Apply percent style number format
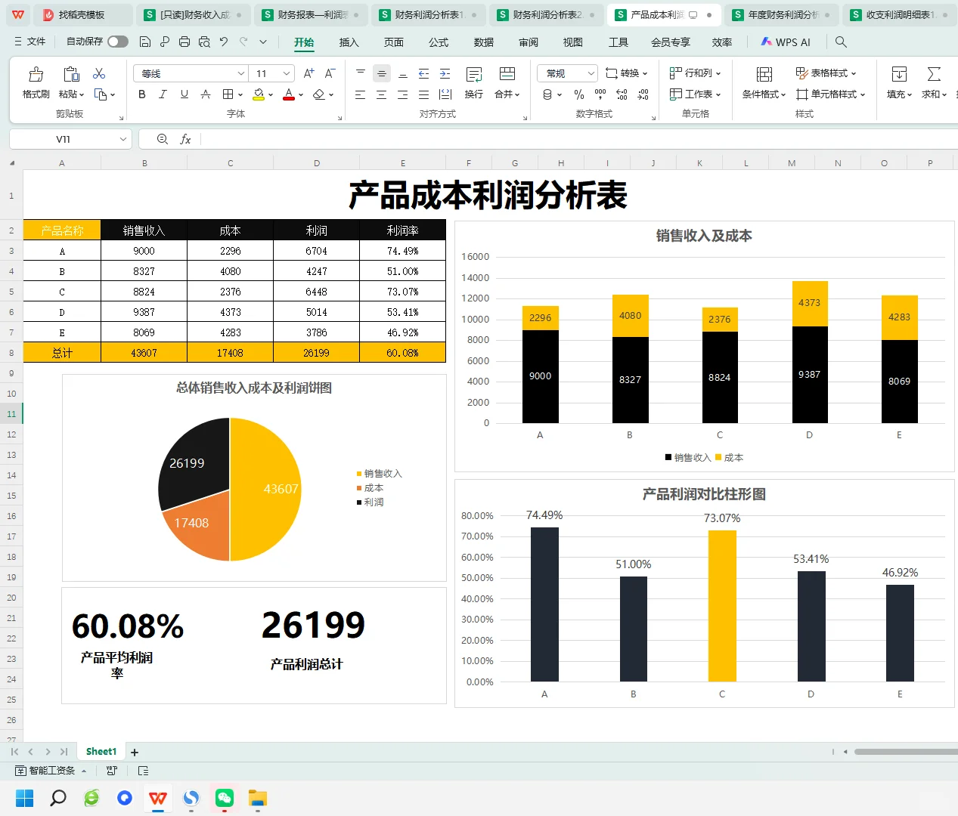 point(579,94)
